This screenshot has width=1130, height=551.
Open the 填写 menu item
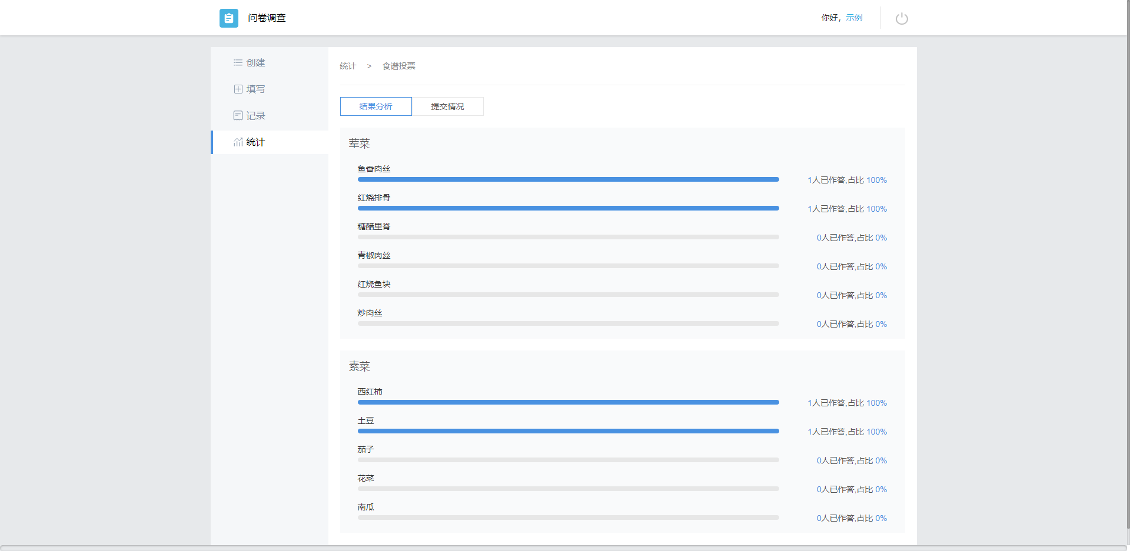click(x=270, y=89)
